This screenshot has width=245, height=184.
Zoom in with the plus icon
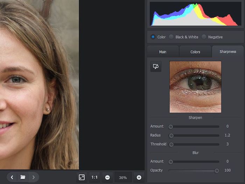pos(139,177)
